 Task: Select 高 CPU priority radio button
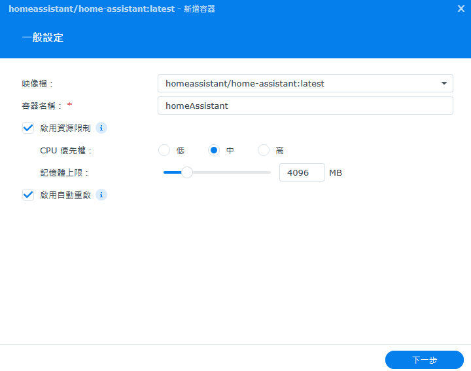pyautogui.click(x=264, y=151)
